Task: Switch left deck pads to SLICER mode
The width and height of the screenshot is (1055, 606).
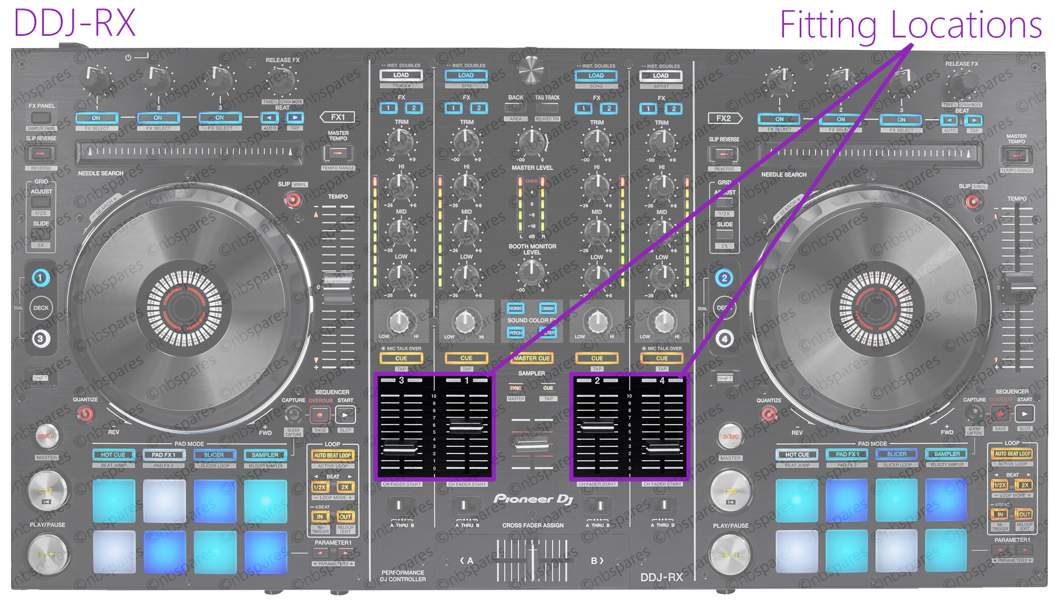Action: coord(214,454)
